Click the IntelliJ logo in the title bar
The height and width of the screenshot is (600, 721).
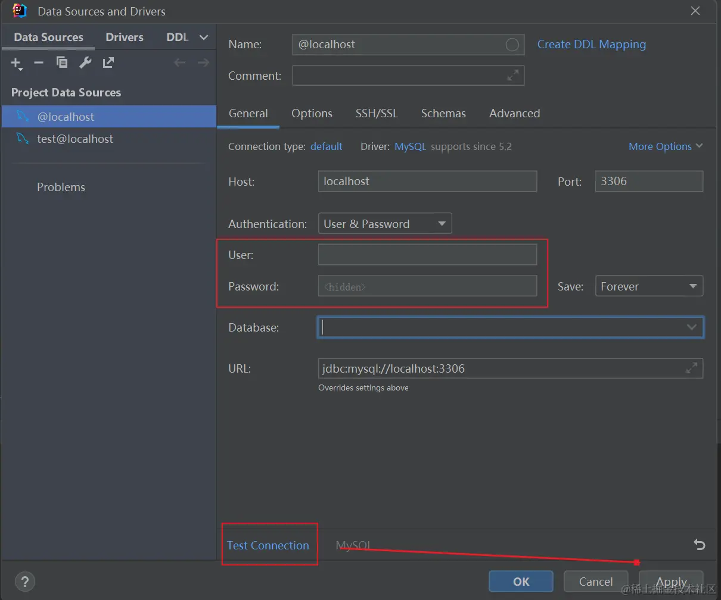click(x=20, y=11)
